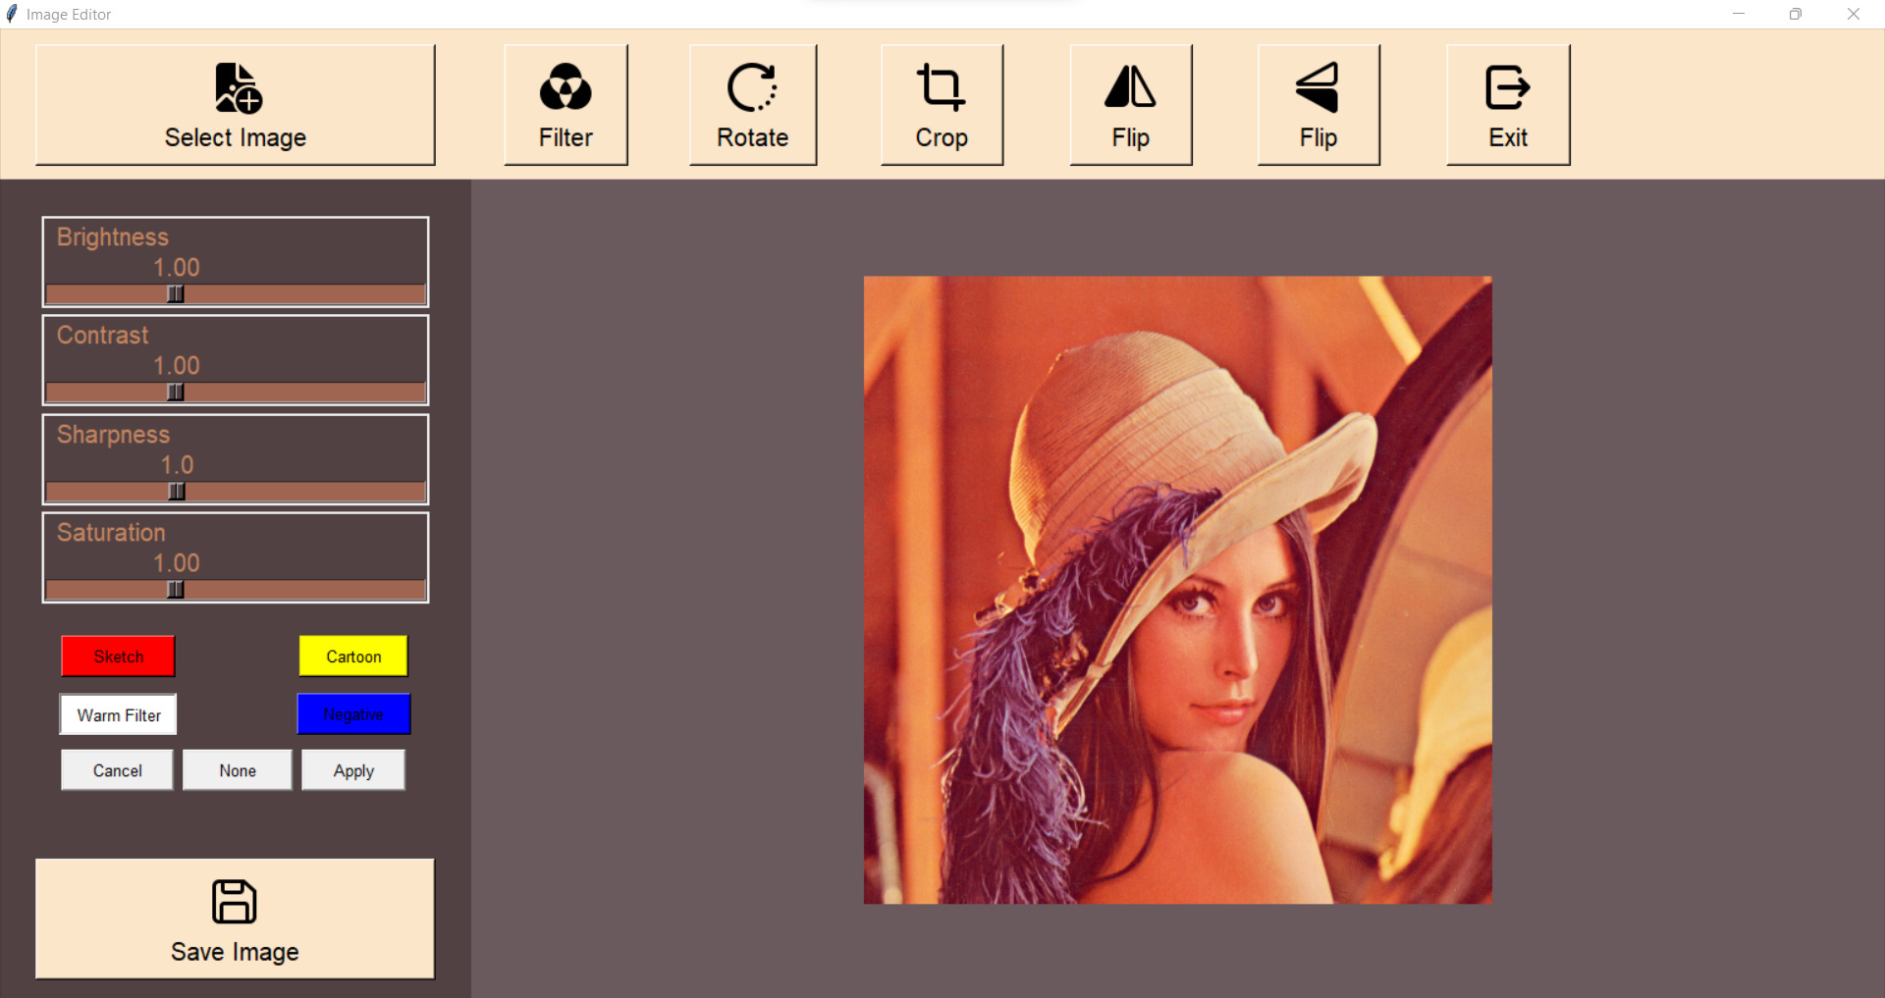Click the Apply button
This screenshot has height=998, width=1885.
tap(353, 770)
